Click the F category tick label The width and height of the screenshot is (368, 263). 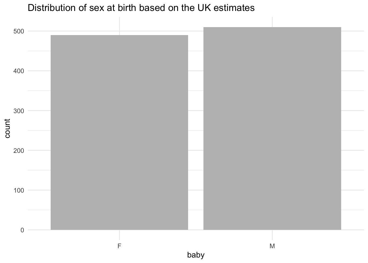point(119,246)
